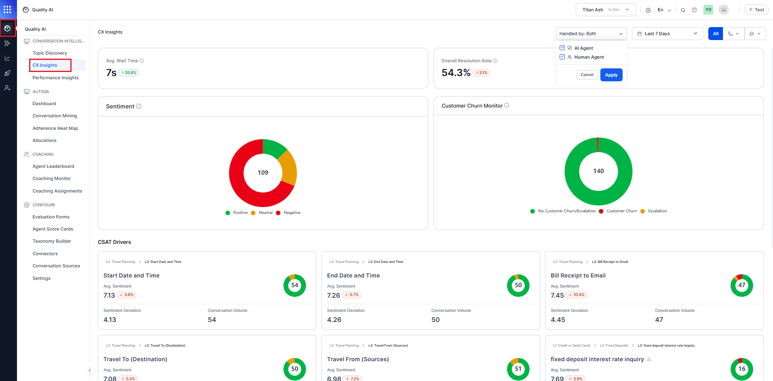The width and height of the screenshot is (773, 381).
Task: Open the En language dropdown
Action: (x=664, y=10)
